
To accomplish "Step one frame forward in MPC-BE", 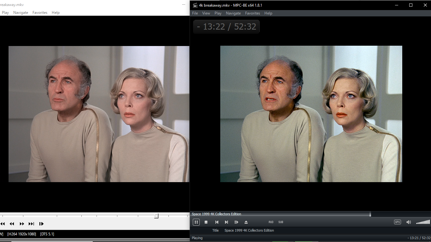I will click(x=236, y=222).
